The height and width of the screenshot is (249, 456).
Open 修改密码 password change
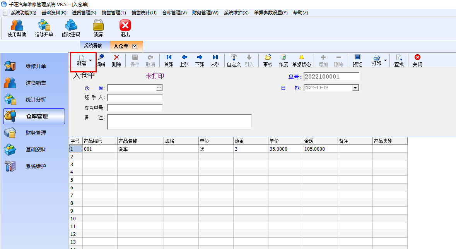71,28
